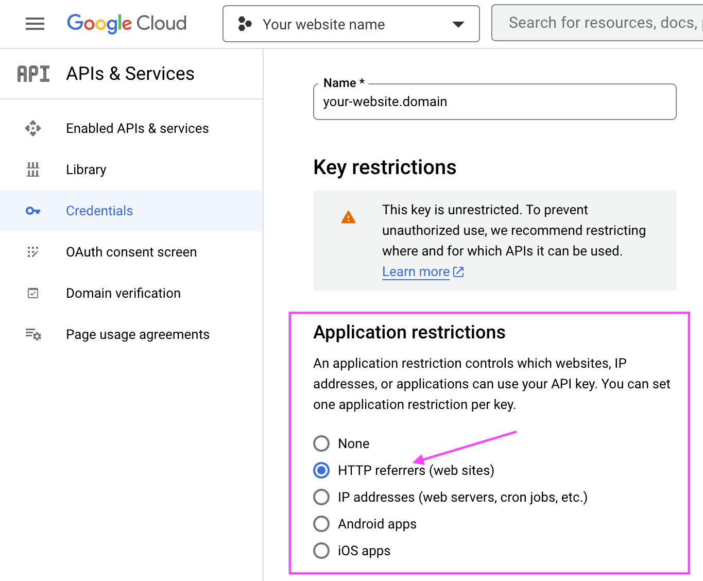Click the Credentials key icon

[x=32, y=211]
